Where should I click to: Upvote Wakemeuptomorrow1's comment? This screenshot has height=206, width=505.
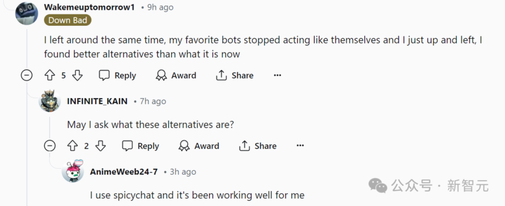(49, 76)
